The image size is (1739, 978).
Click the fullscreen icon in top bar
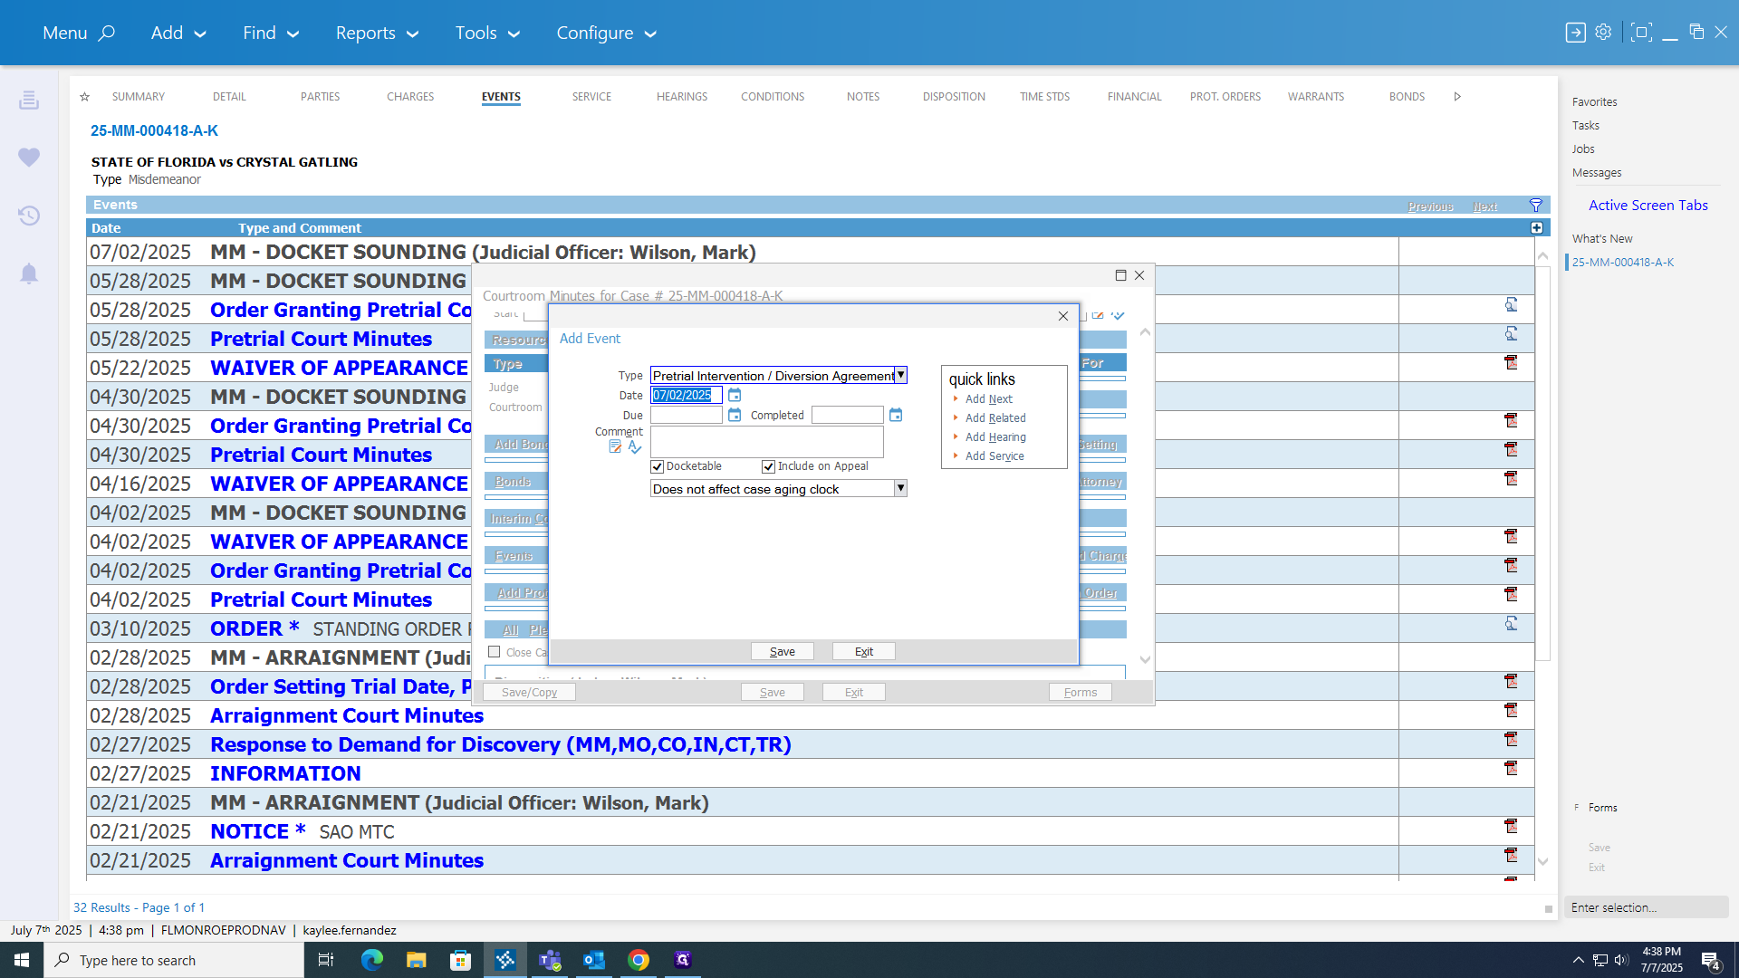point(1641,33)
